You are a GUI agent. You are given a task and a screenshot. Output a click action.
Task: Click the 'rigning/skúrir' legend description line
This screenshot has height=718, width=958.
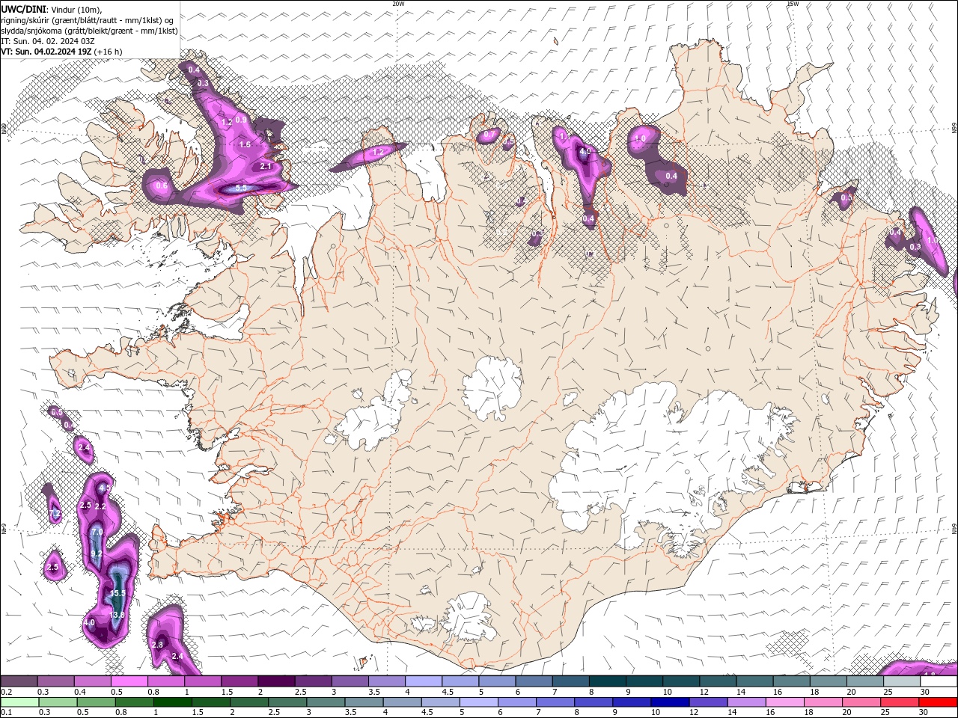click(88, 20)
